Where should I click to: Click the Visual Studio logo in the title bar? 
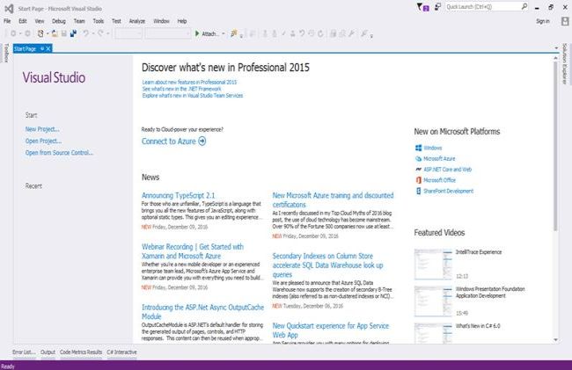tap(9, 9)
